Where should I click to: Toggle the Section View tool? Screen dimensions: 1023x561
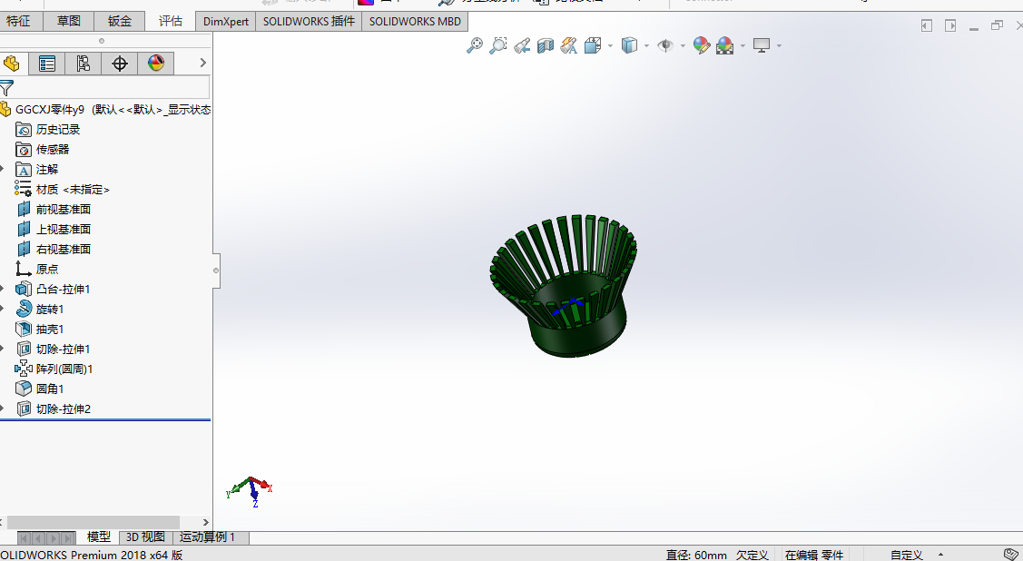(x=545, y=45)
